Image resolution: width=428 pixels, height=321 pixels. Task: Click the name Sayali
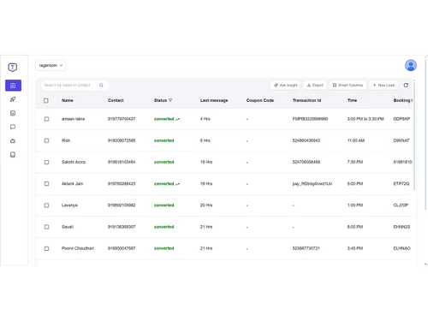tap(68, 227)
